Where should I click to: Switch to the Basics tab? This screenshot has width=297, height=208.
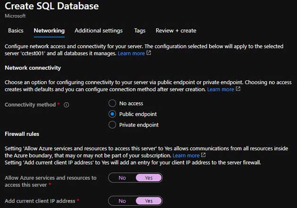coord(16,31)
